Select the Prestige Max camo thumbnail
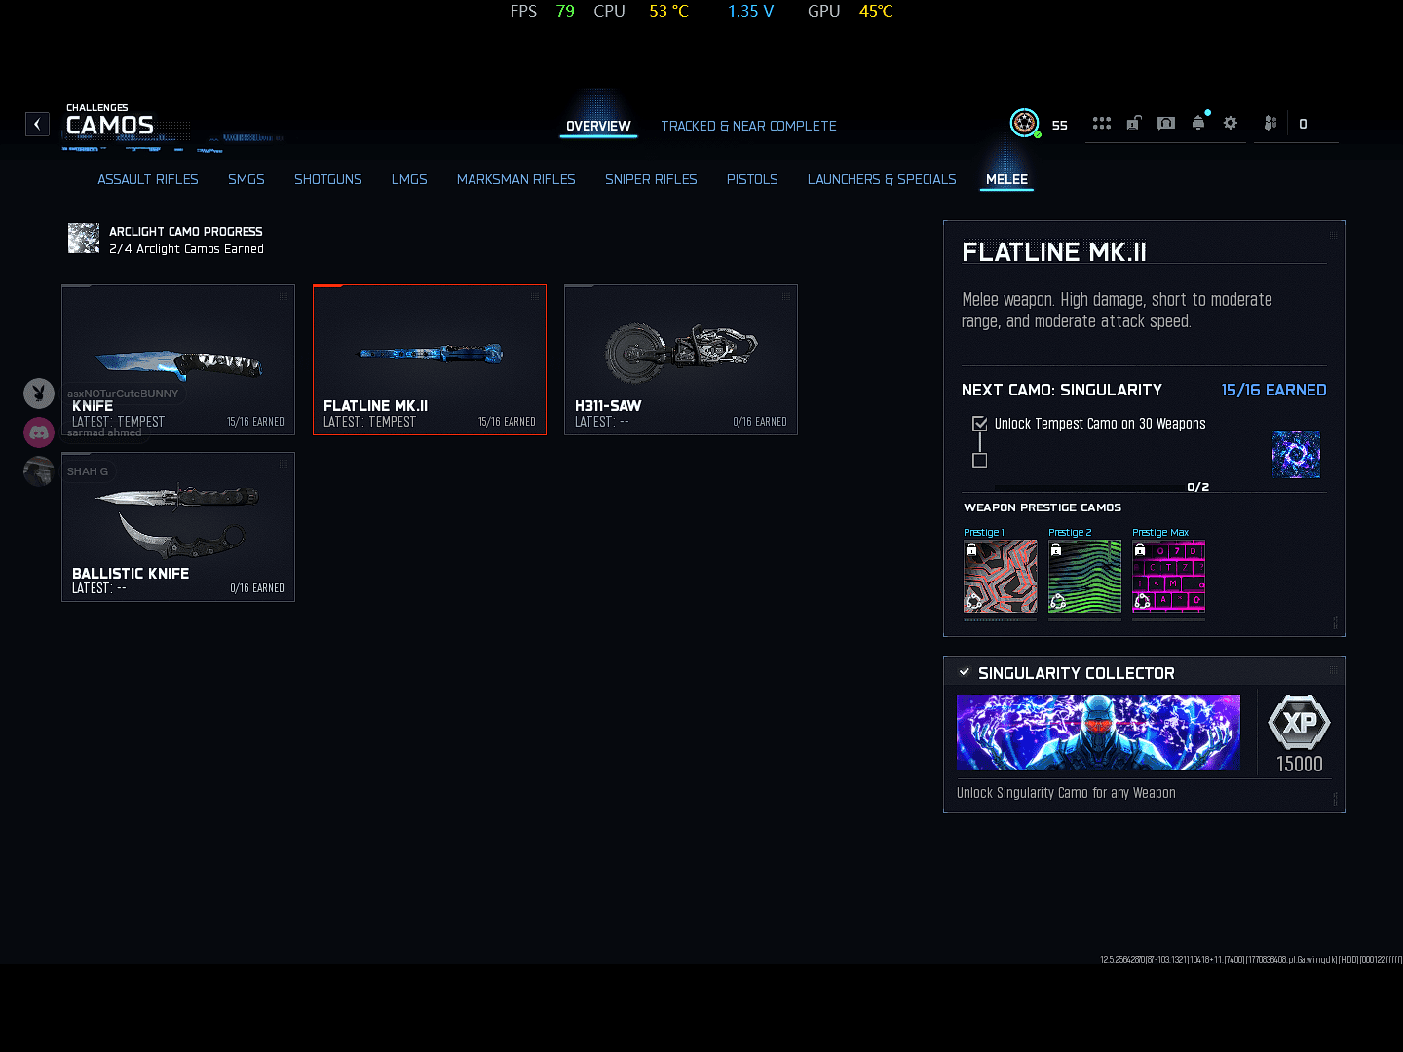The height and width of the screenshot is (1052, 1403). tap(1168, 577)
